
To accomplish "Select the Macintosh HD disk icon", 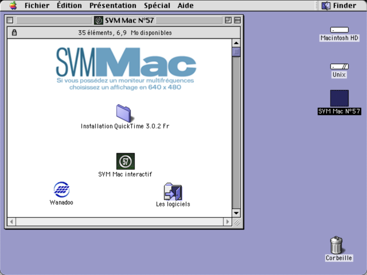I will click(339, 30).
